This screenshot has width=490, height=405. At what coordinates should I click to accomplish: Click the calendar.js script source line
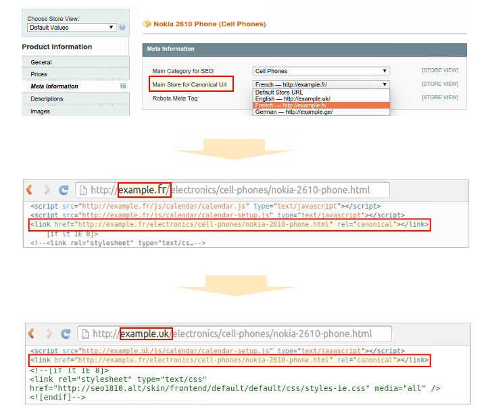pyautogui.click(x=205, y=207)
